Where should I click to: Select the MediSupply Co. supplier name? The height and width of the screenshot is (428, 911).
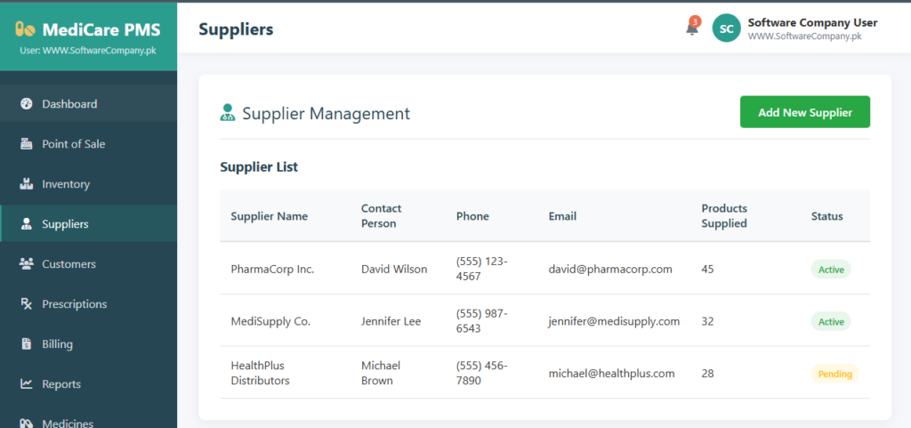tap(270, 321)
